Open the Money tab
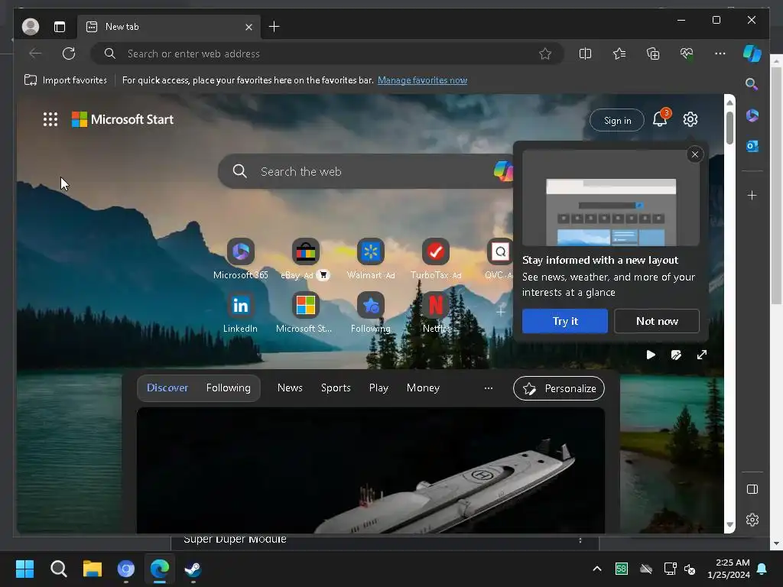Viewport: 783px width, 587px height. click(423, 388)
